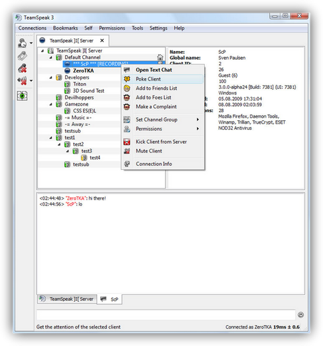
Task: Collapse the test1 channel node
Action: [x=51, y=138]
